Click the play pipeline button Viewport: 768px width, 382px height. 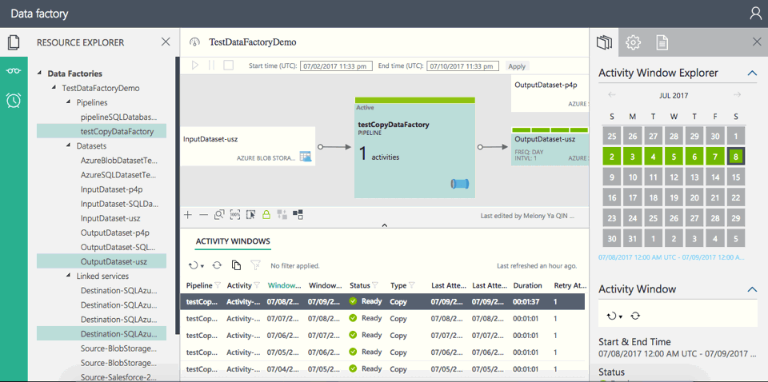coord(195,66)
